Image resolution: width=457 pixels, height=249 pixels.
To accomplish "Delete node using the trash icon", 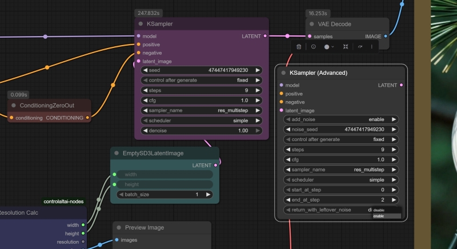I will click(299, 47).
